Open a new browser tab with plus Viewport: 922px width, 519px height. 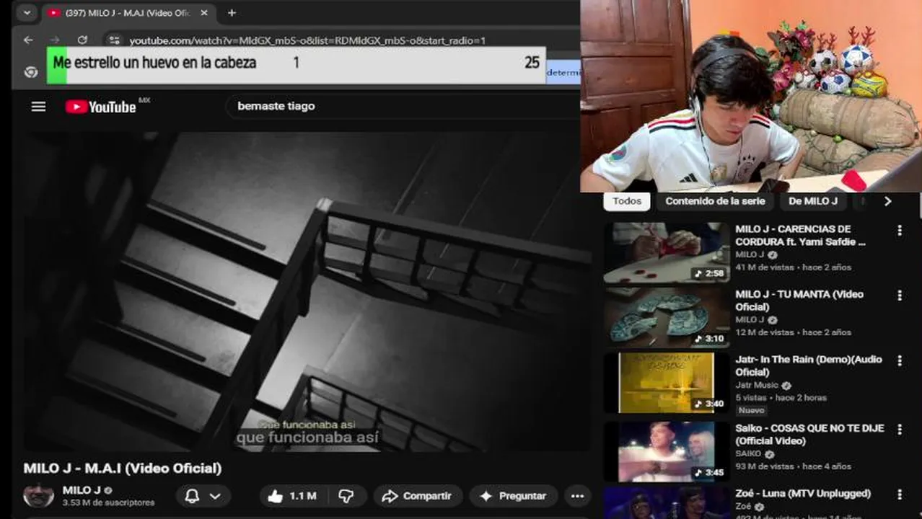pos(232,13)
